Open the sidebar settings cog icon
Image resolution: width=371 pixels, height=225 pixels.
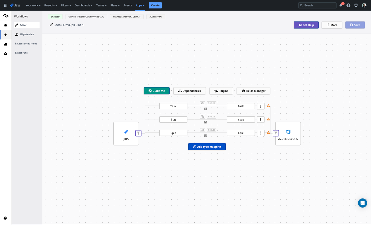point(6,54)
